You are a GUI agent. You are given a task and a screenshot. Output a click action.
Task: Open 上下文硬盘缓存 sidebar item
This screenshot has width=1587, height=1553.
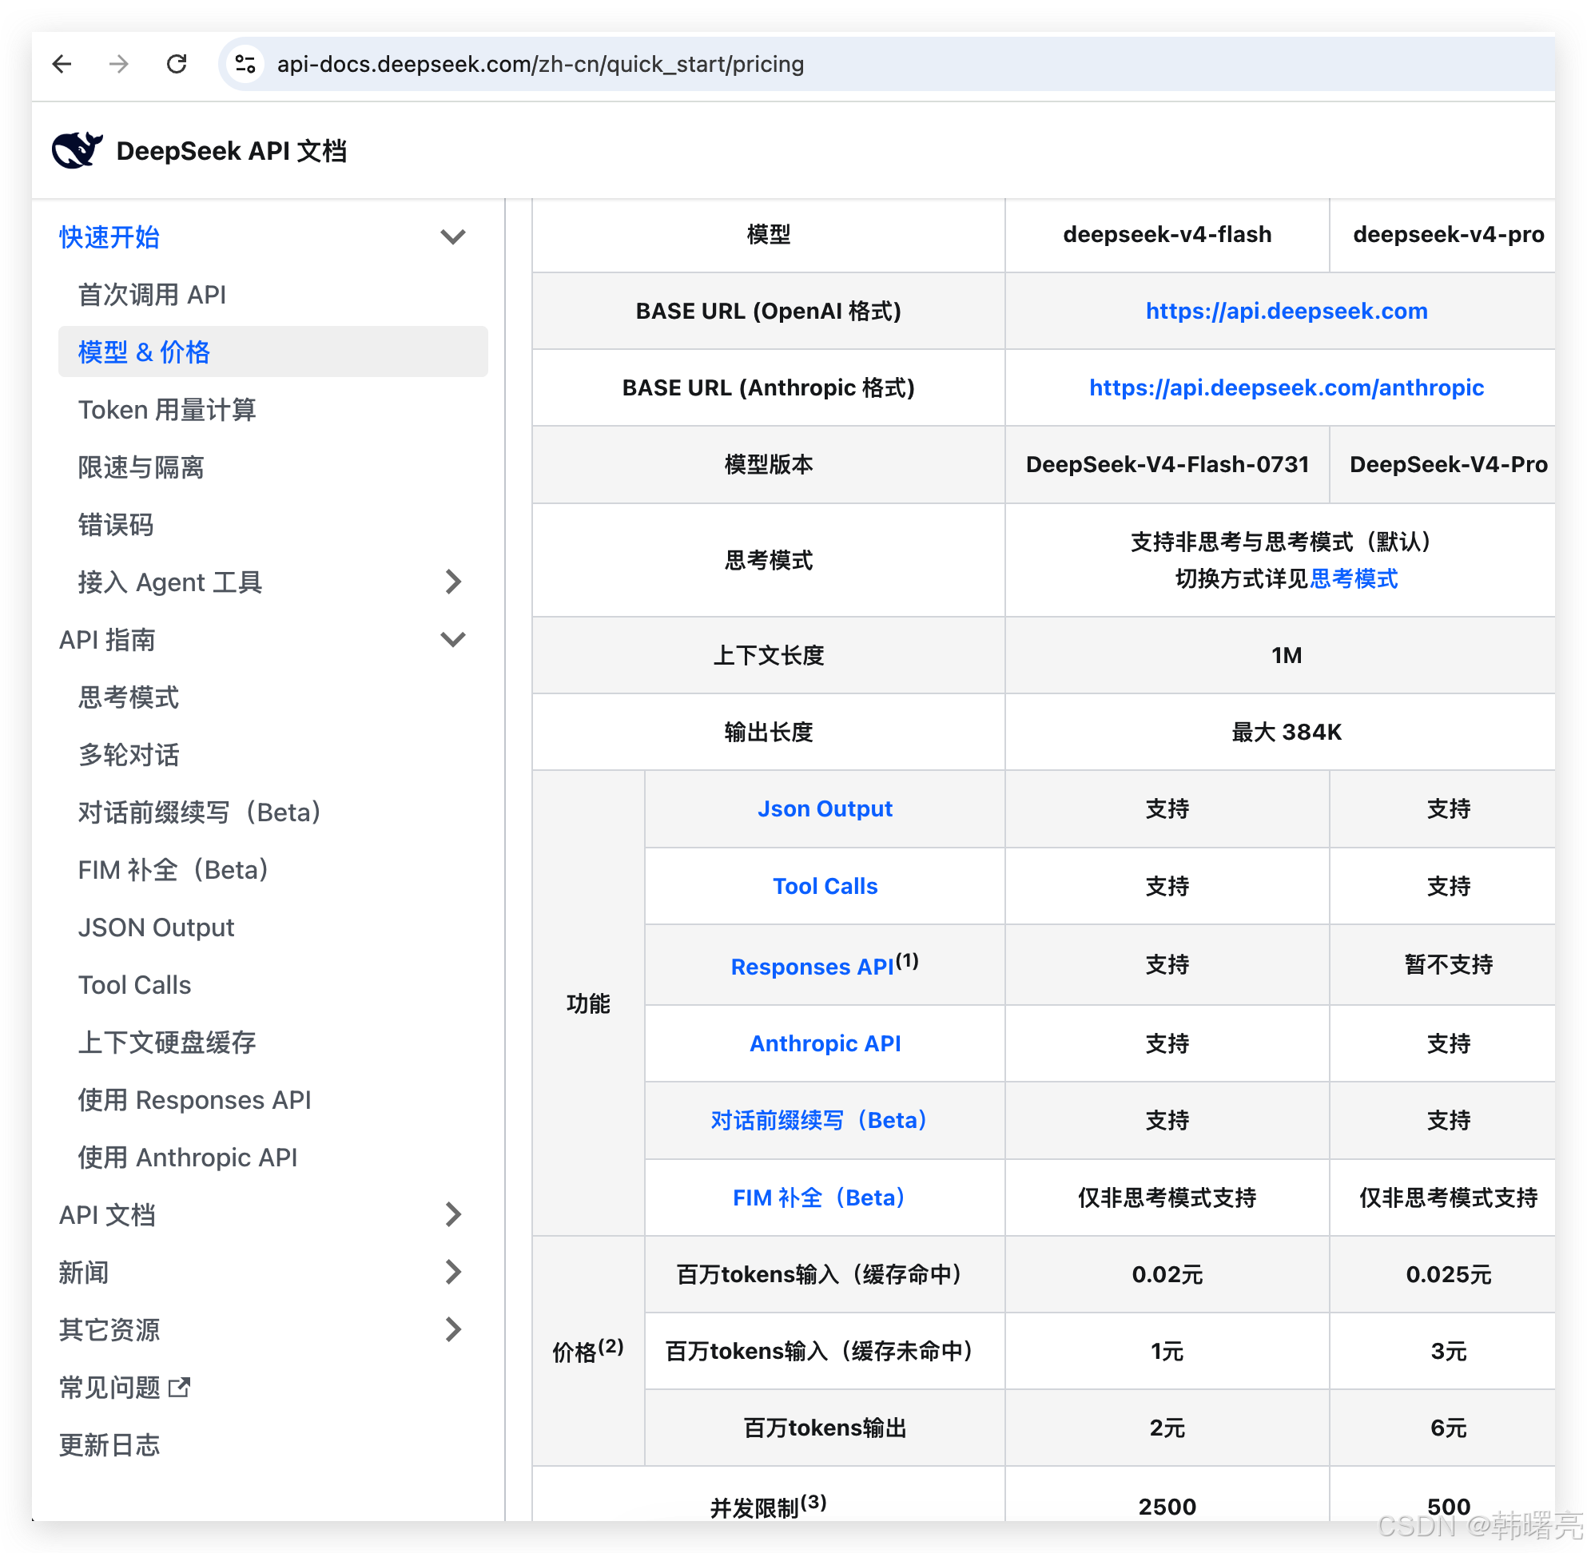166,1043
